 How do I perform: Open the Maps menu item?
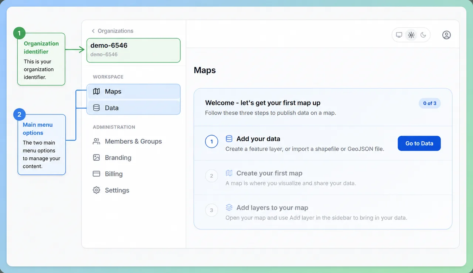[134, 91]
